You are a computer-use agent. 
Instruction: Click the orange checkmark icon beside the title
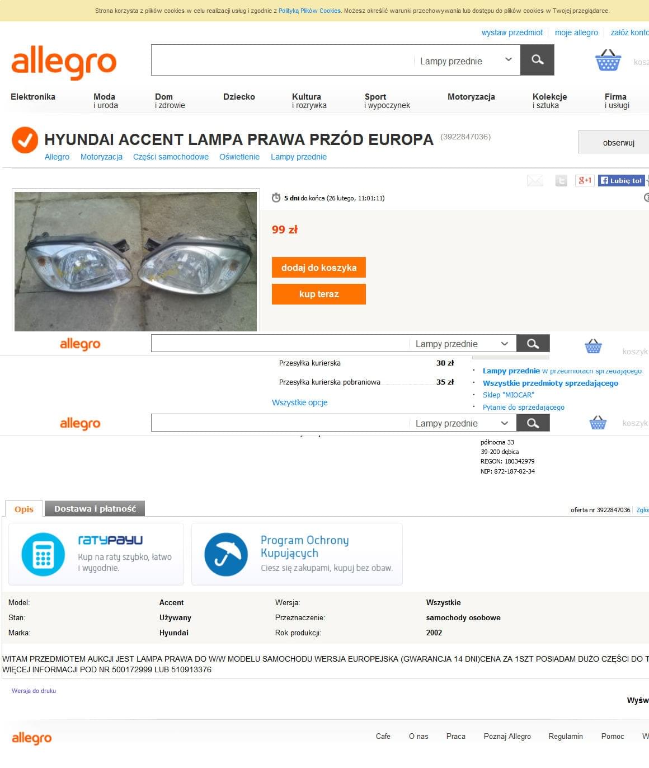(25, 140)
